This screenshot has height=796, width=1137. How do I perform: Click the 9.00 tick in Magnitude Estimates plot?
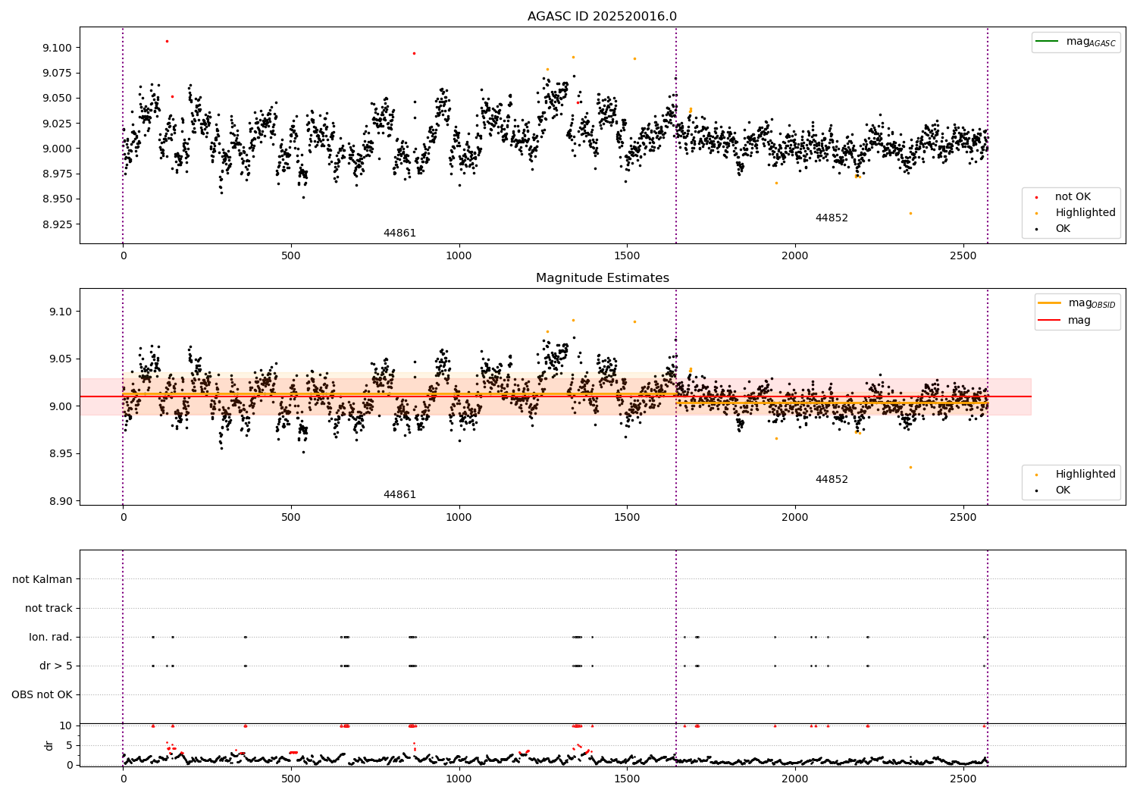coord(61,406)
